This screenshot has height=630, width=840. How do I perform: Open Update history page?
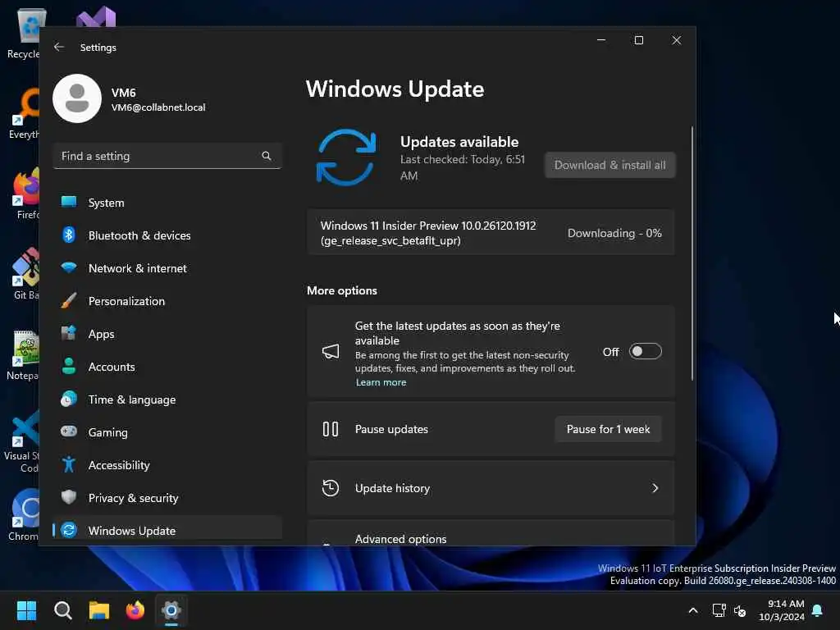point(491,488)
